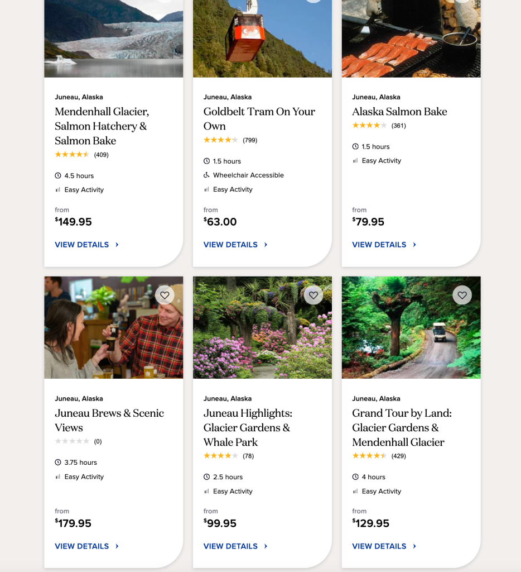Click clock duration icon beside 4.5 hours
Screen dimensions: 521x572
pos(58,175)
